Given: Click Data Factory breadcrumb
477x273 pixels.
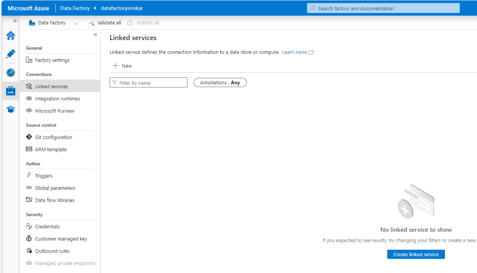Looking at the screenshot, I should [x=75, y=8].
